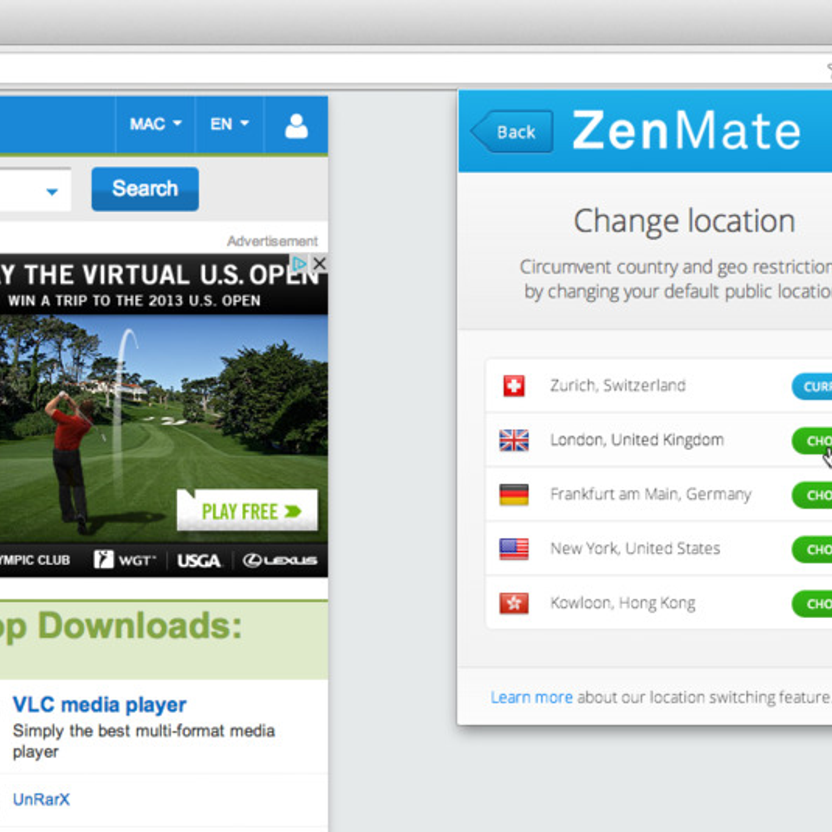This screenshot has width=832, height=832.
Task: Choose Frankfurt am Main as location
Action: [812, 495]
